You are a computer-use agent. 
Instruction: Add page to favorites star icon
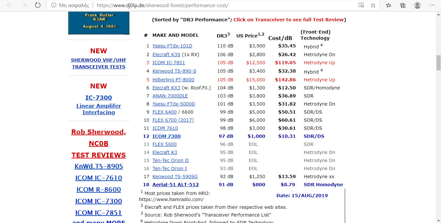[x=373, y=5]
